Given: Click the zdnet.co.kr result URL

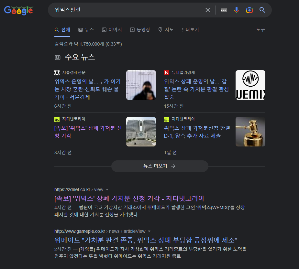Looking at the screenshot, I should 79,189.
